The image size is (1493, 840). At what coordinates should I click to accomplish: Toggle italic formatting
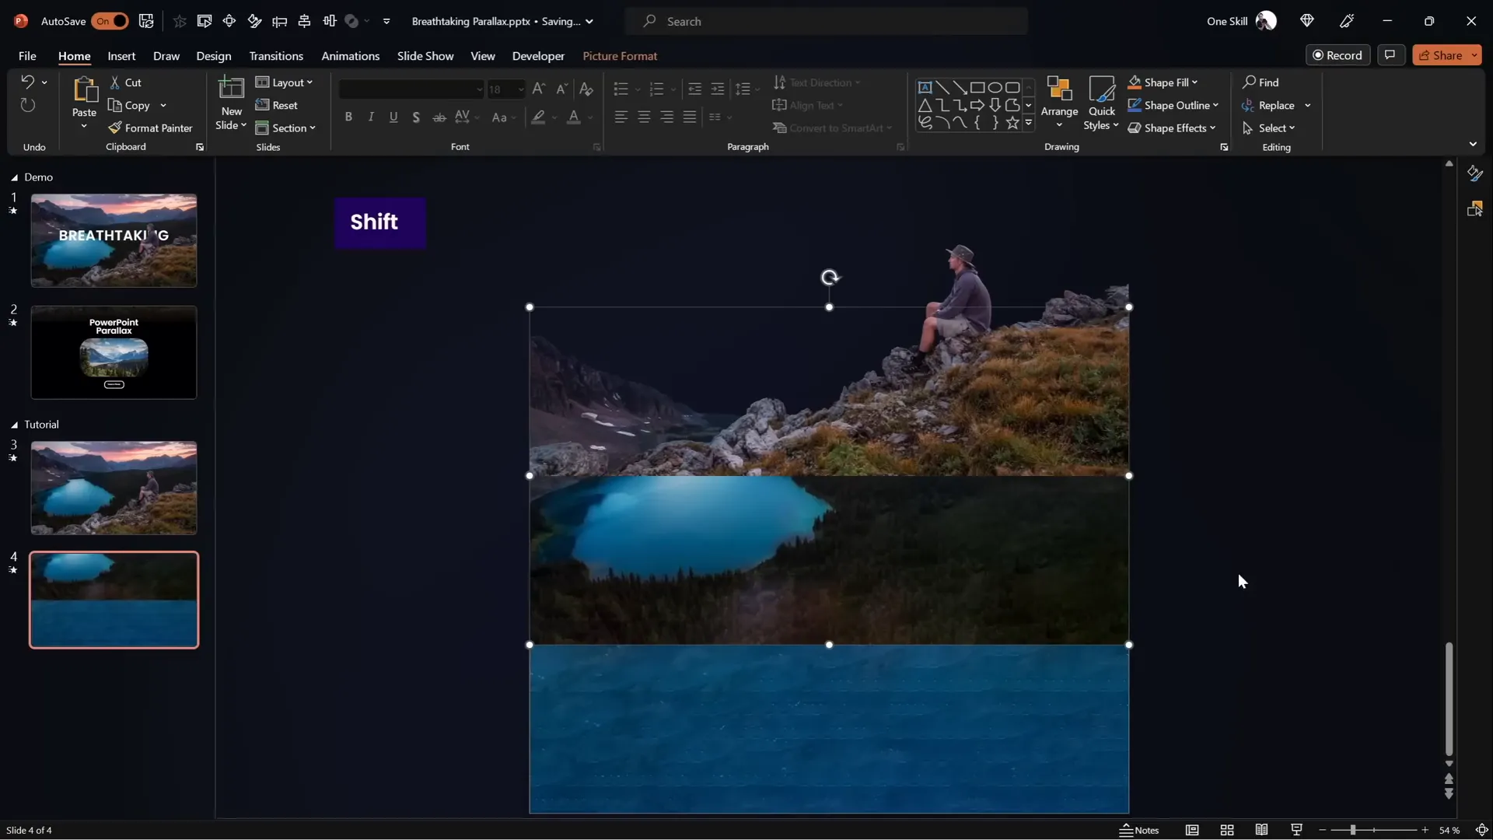[371, 117]
